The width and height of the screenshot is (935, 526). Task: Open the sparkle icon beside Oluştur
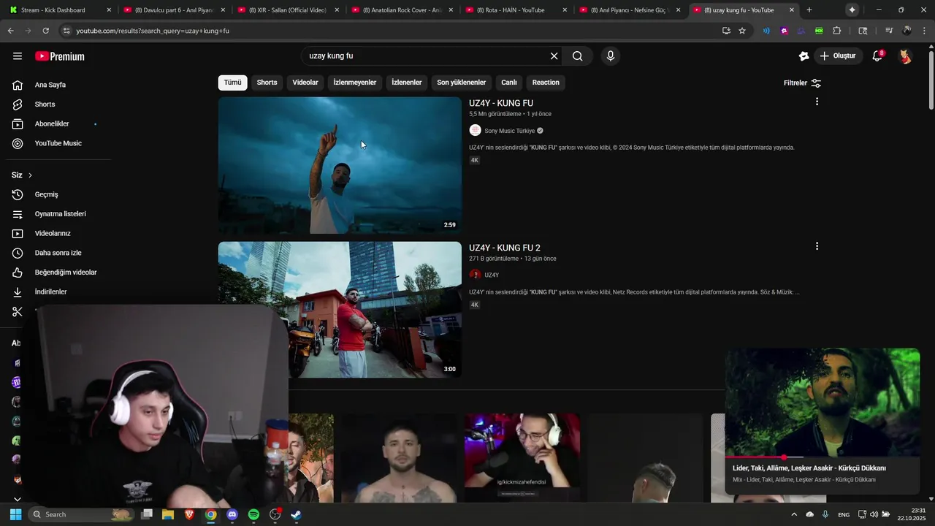click(x=804, y=56)
